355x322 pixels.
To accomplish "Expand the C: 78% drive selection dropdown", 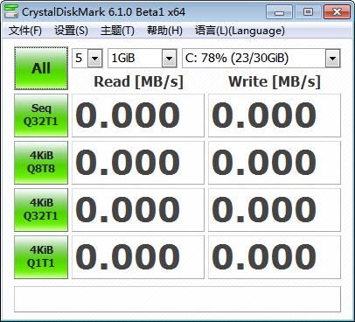I will click(332, 59).
